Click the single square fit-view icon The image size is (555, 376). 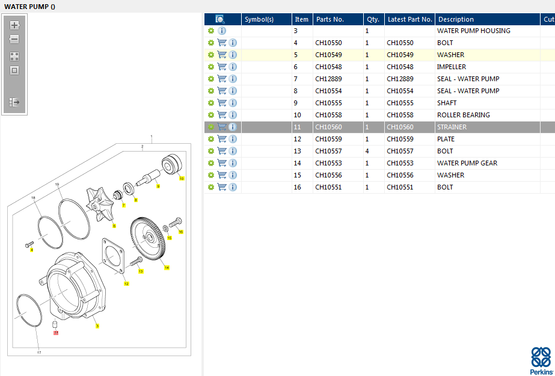[14, 70]
